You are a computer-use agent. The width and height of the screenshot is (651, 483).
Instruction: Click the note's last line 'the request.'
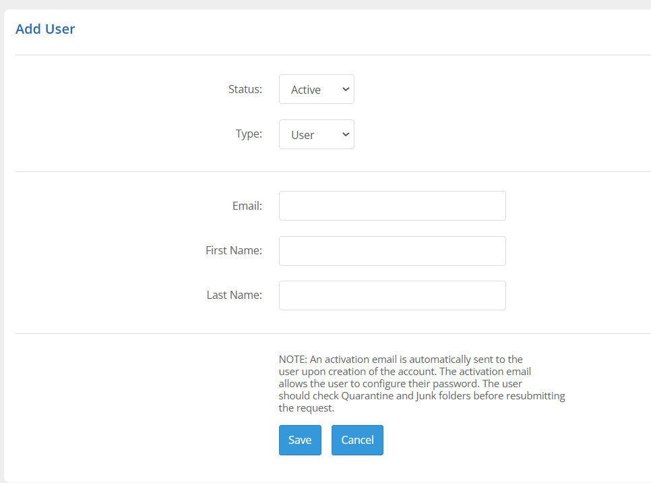(x=306, y=408)
